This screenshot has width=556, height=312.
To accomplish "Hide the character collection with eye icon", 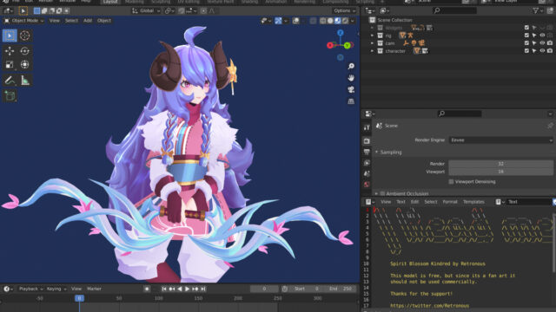I will 542,51.
